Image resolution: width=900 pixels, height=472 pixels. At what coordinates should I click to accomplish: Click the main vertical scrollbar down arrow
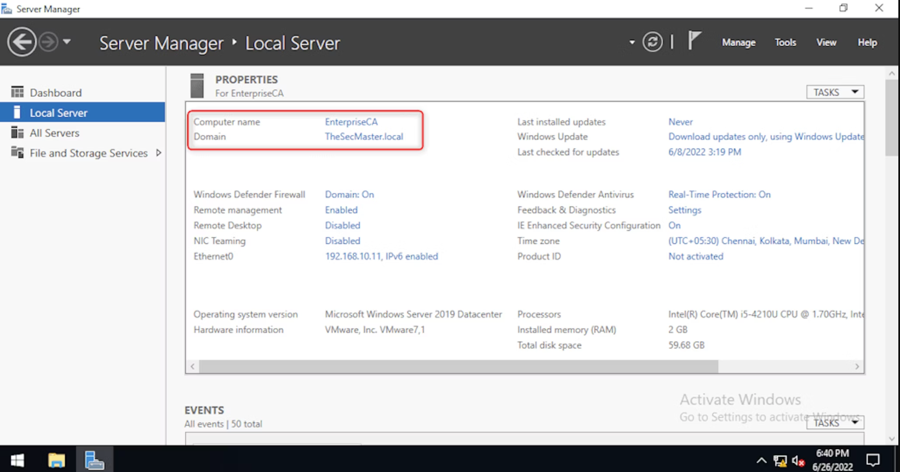(892, 439)
